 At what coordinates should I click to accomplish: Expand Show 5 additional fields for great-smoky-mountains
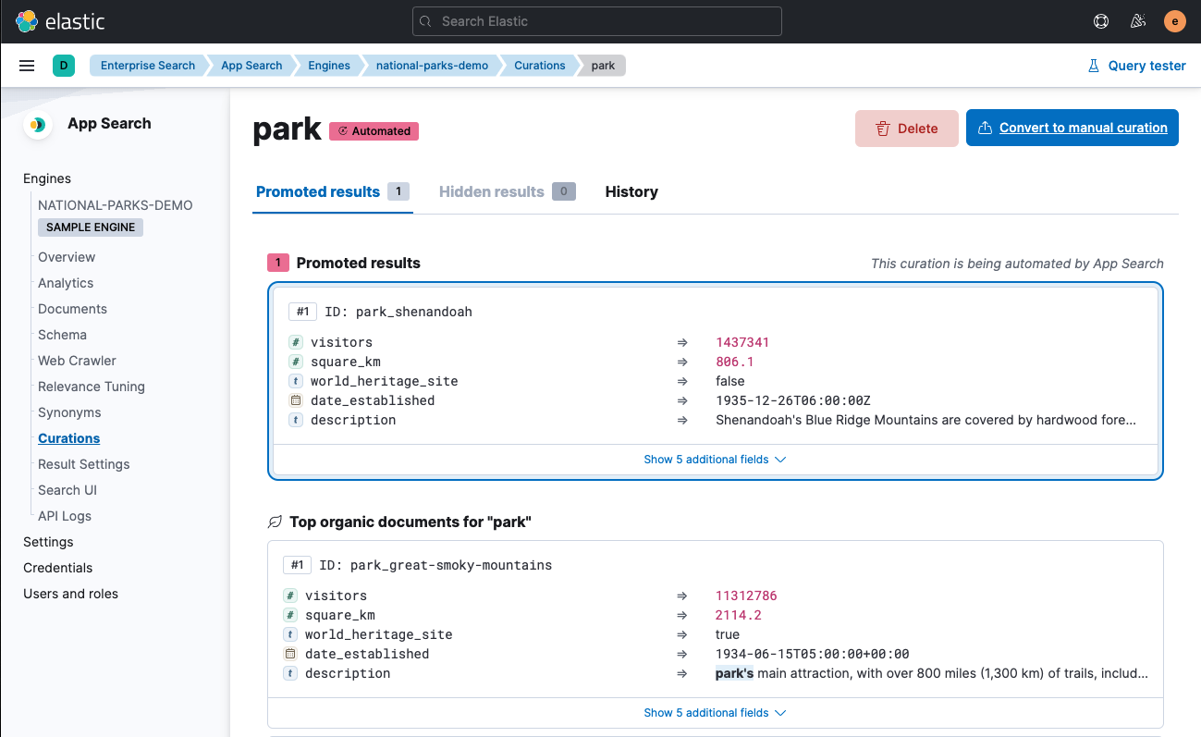[714, 712]
